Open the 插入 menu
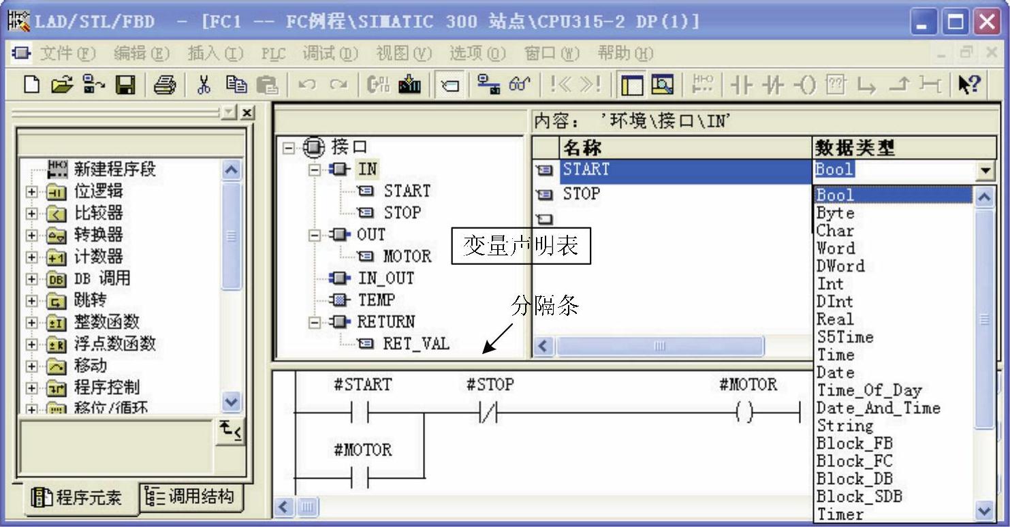Image resolution: width=1010 pixels, height=527 pixels. [x=215, y=52]
